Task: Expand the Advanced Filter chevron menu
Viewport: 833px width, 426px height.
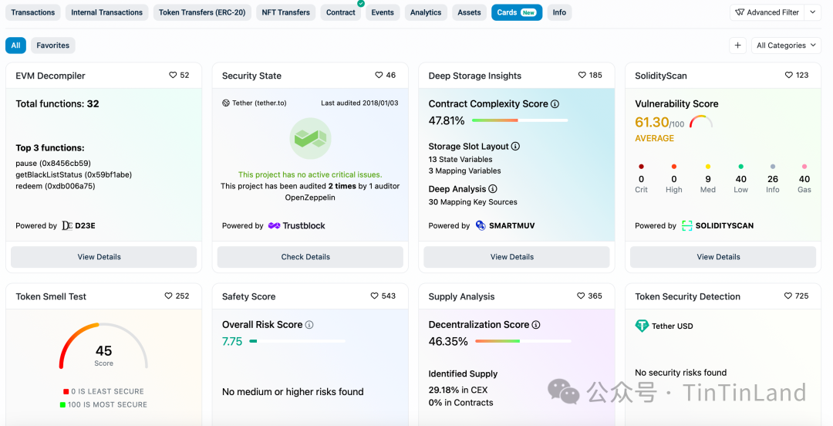Action: pyautogui.click(x=813, y=12)
